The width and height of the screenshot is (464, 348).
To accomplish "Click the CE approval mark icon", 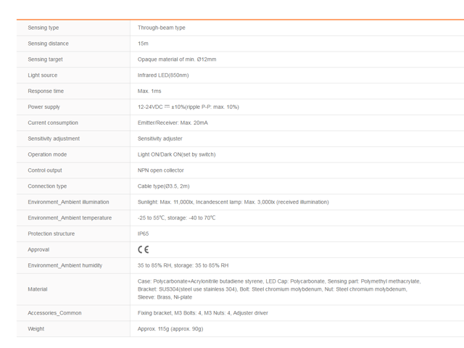I will (x=143, y=249).
